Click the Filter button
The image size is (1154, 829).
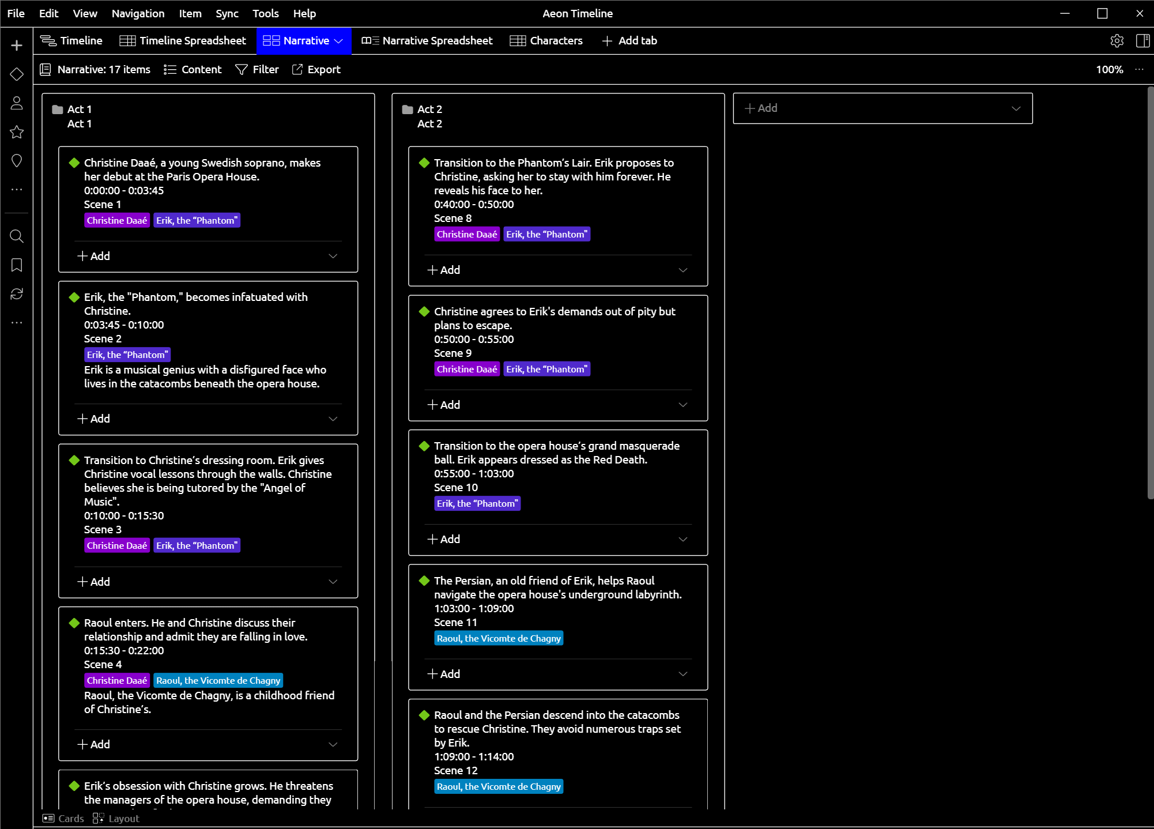(257, 70)
